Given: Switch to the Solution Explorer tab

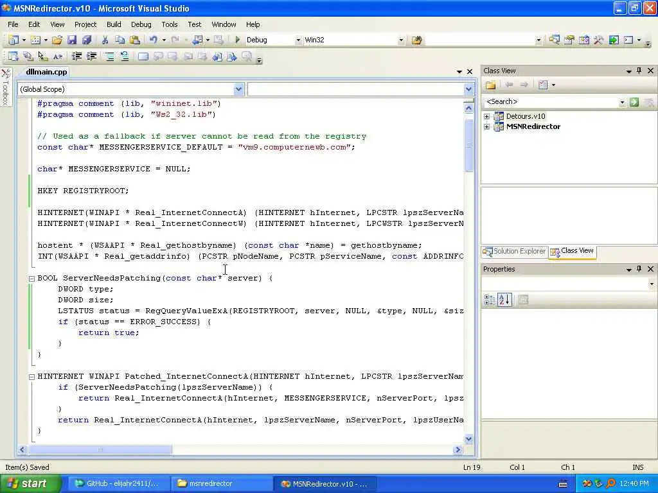Looking at the screenshot, I should pos(515,252).
